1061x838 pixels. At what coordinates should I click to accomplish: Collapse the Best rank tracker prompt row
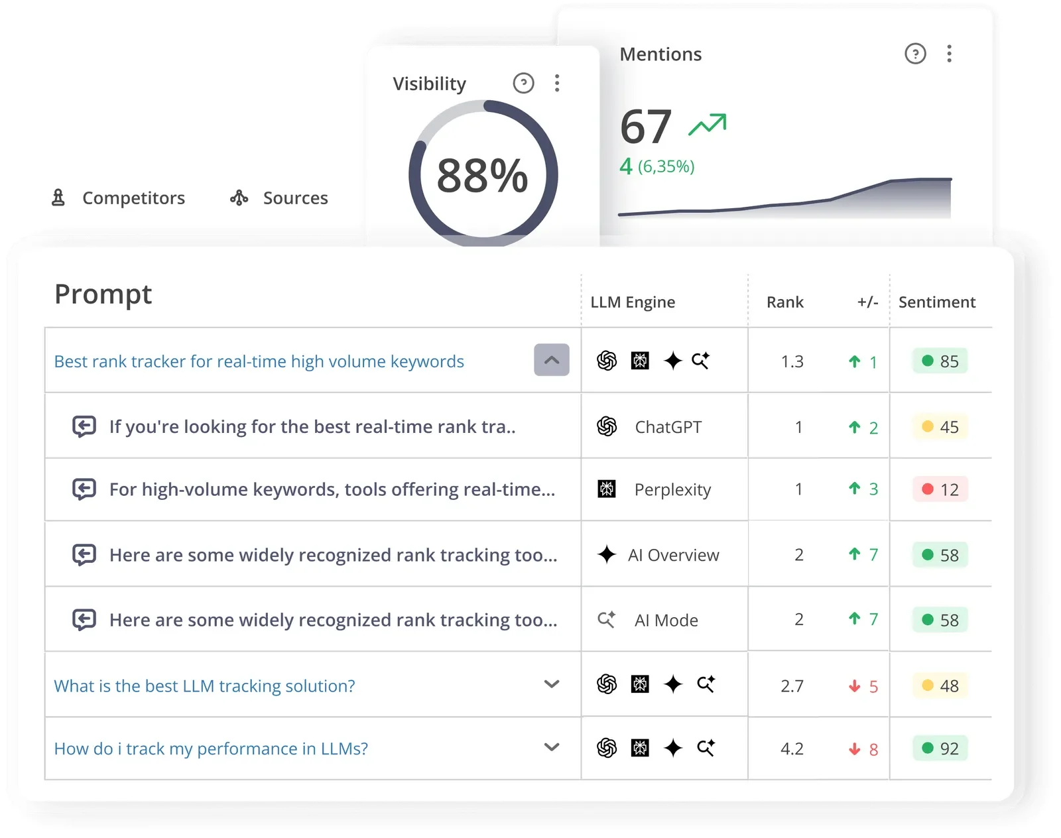[552, 360]
